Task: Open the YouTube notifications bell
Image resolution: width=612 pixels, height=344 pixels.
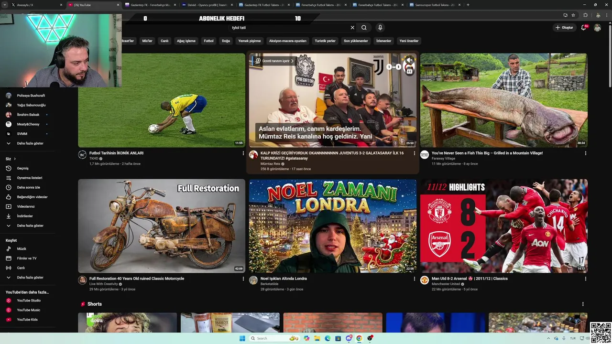Action: click(584, 28)
